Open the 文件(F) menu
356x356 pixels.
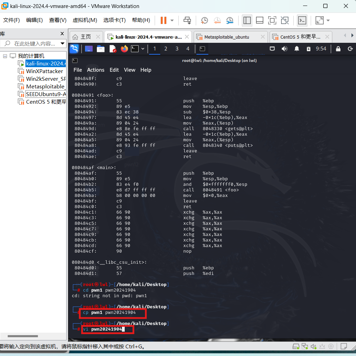(x=11, y=20)
